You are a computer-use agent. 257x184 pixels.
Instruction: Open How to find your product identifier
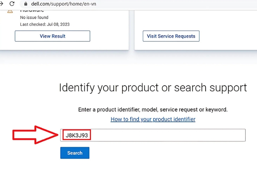[153, 119]
